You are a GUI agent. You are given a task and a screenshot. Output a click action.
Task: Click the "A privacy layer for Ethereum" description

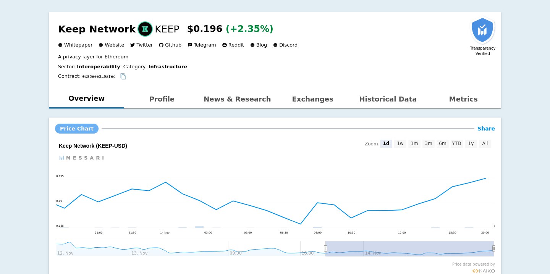click(x=93, y=57)
